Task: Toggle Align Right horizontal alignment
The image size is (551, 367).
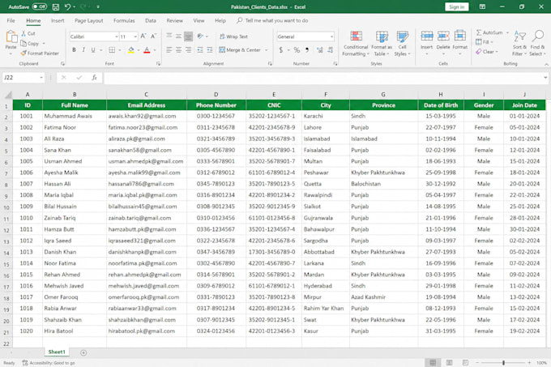Action: pyautogui.click(x=188, y=50)
